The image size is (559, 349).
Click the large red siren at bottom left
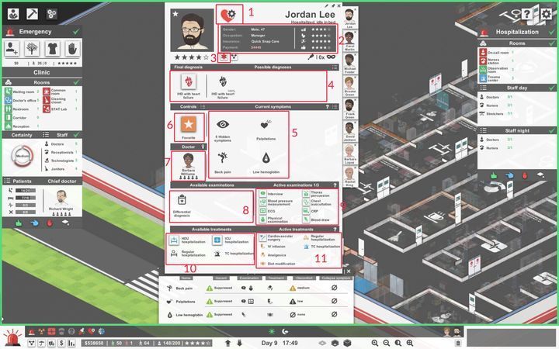[x=13, y=337]
